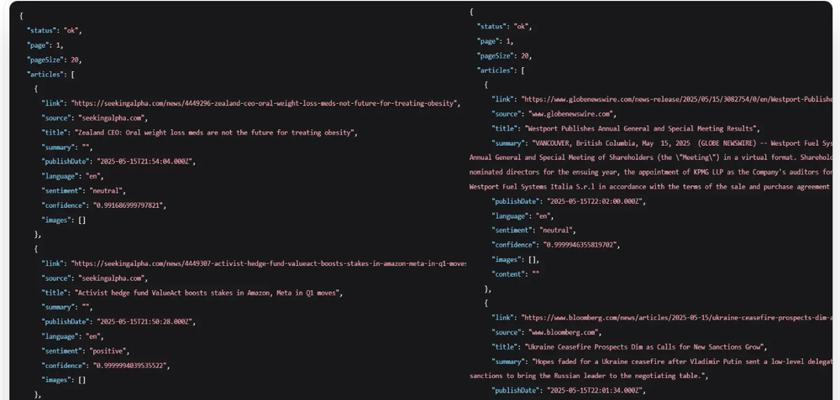Select "pageSize": 20 in the left panel

[x=54, y=60]
